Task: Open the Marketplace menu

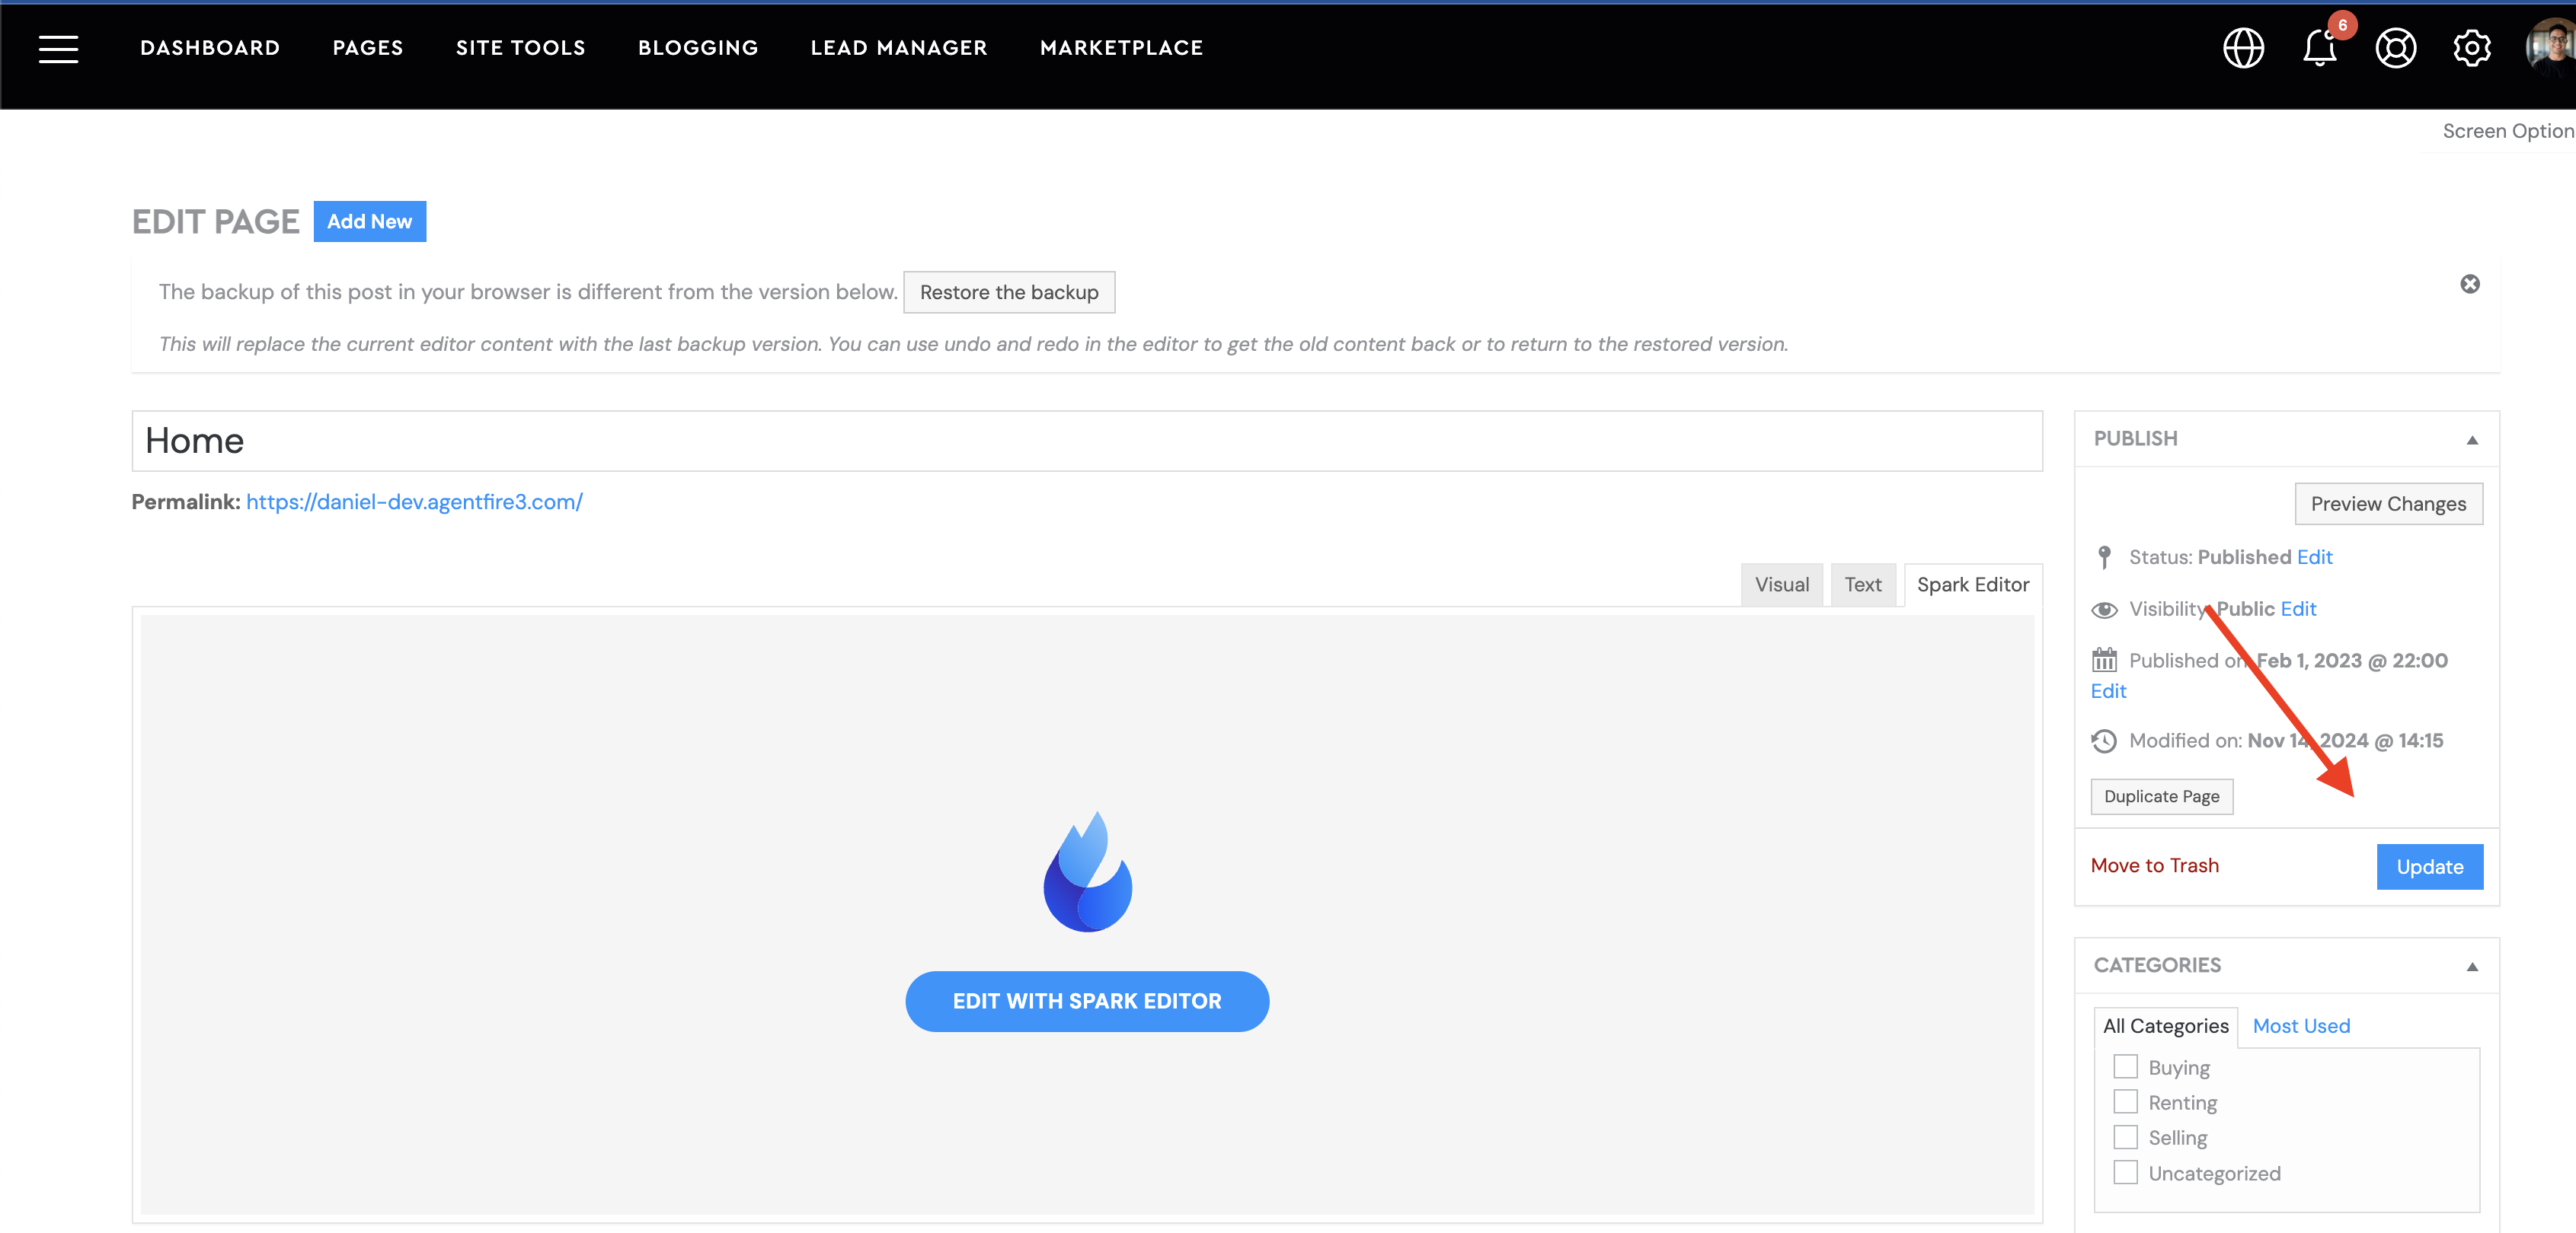Action: click(x=1121, y=48)
